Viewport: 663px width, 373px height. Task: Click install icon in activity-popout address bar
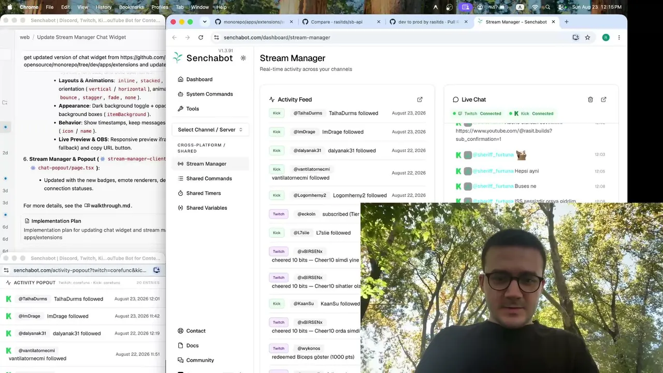tap(156, 270)
